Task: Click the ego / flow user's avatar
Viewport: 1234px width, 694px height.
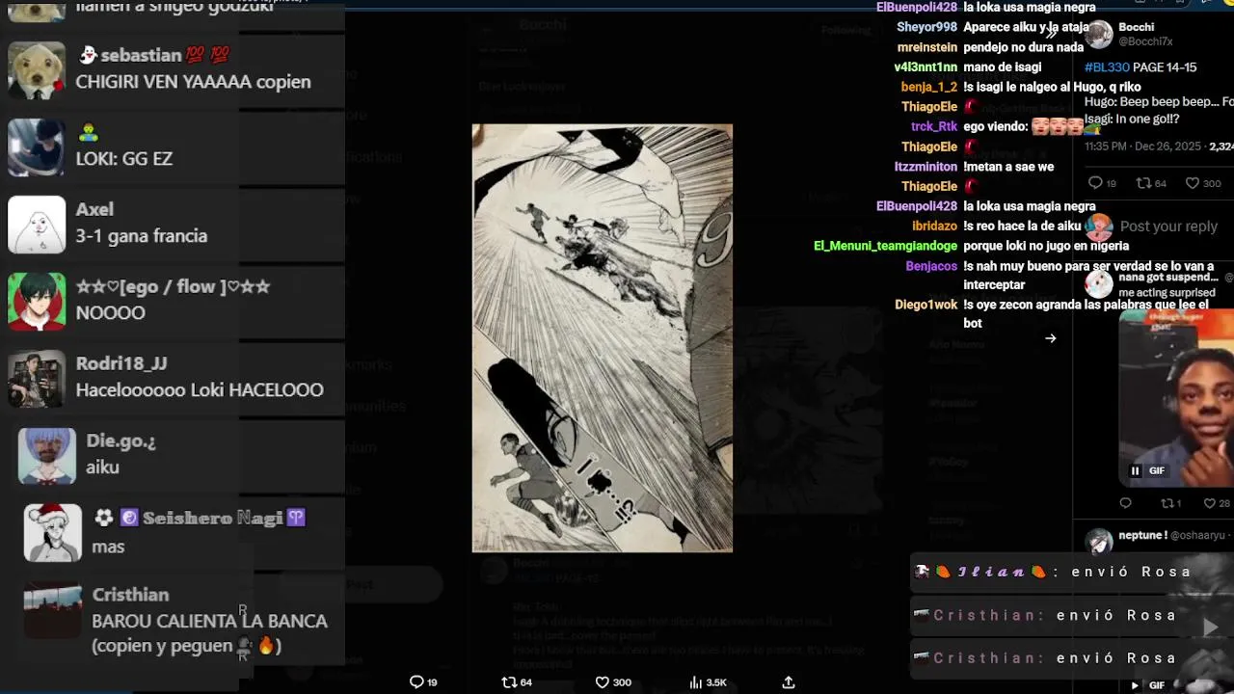Action: coord(37,302)
